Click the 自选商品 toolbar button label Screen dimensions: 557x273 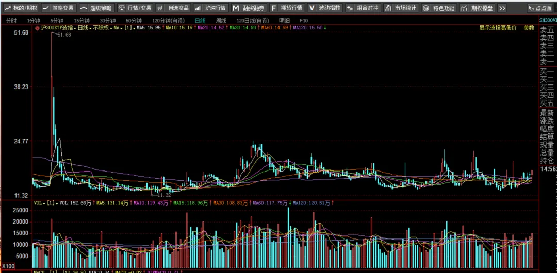[178, 8]
